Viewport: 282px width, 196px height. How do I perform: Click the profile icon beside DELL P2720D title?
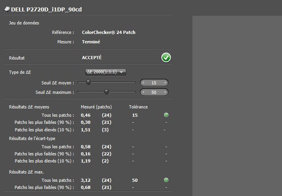click(7, 9)
